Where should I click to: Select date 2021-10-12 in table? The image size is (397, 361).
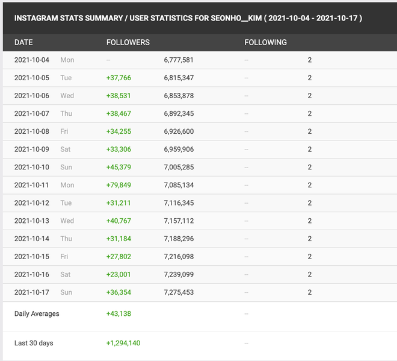(32, 203)
